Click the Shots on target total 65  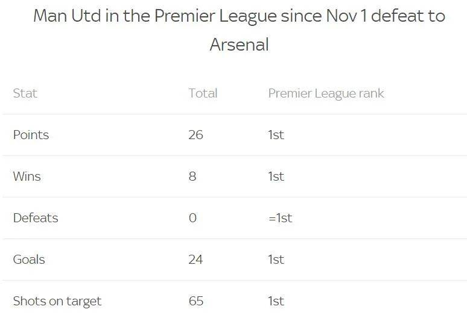(x=195, y=301)
